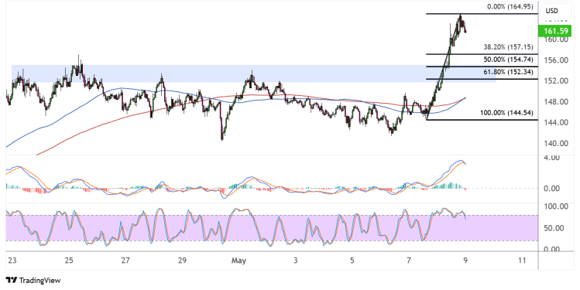The height and width of the screenshot is (290, 580).
Task: Click the TradingView logo icon
Action: 12,281
